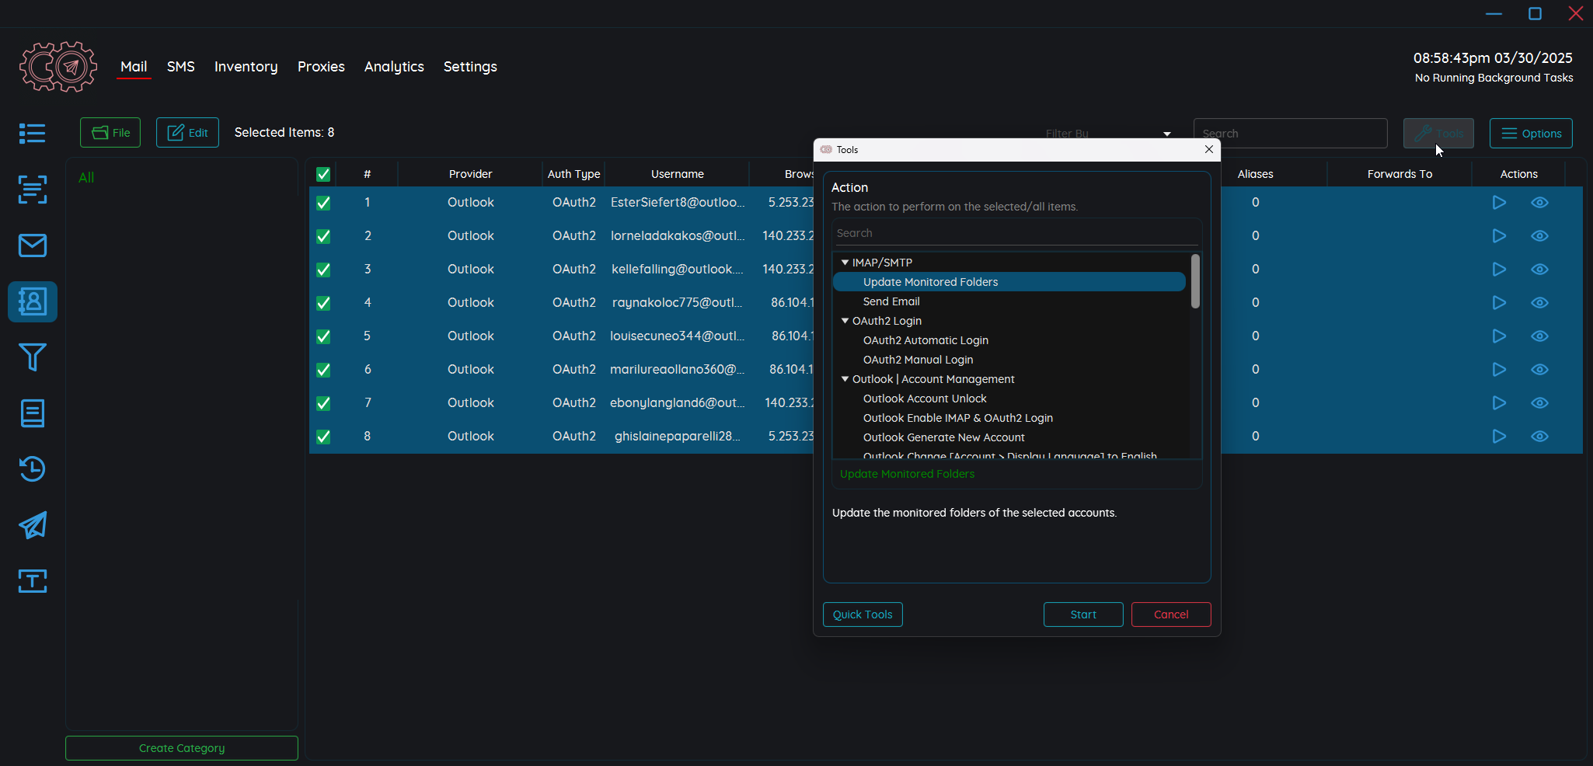Select Outlook Account Unlock action
Viewport: 1593px width, 766px height.
(x=925, y=399)
